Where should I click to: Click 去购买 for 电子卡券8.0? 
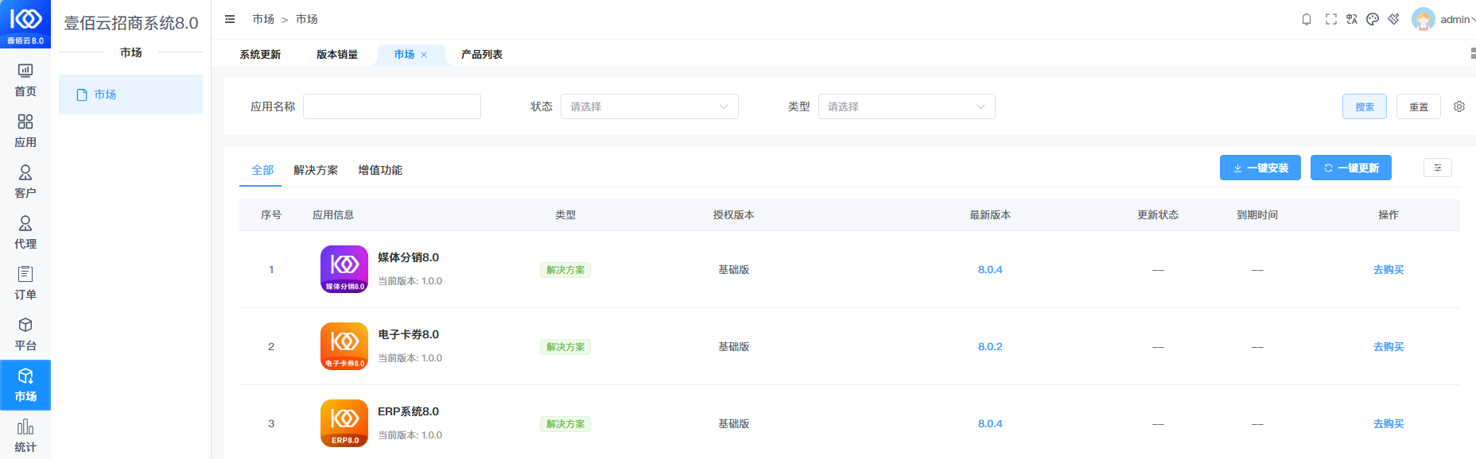coord(1389,347)
